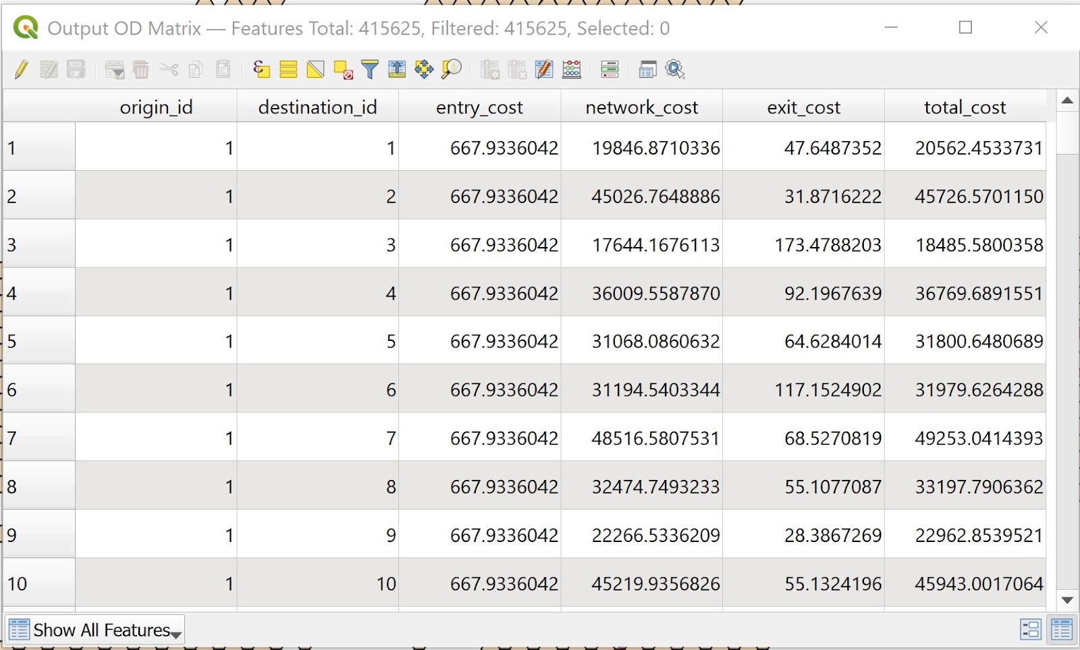Screen dimensions: 1080x650
Task: Sort by the total_cost column header
Action: (x=965, y=107)
